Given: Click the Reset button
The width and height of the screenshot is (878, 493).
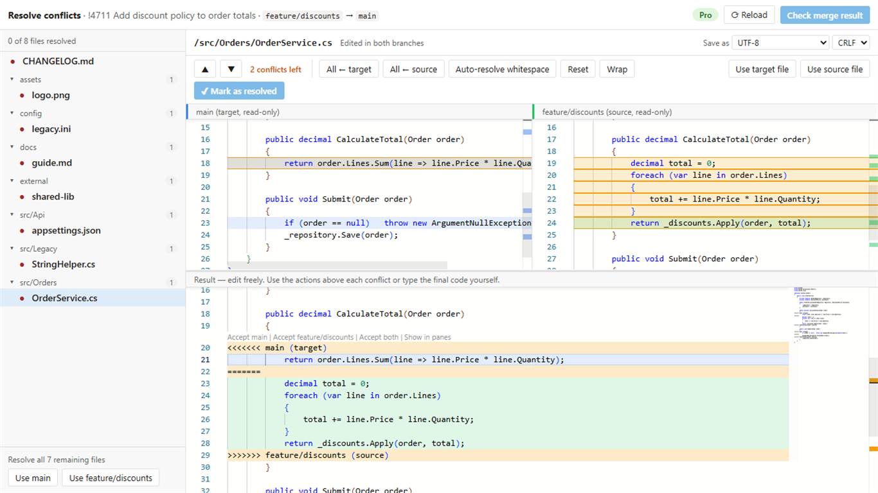Looking at the screenshot, I should coord(578,69).
